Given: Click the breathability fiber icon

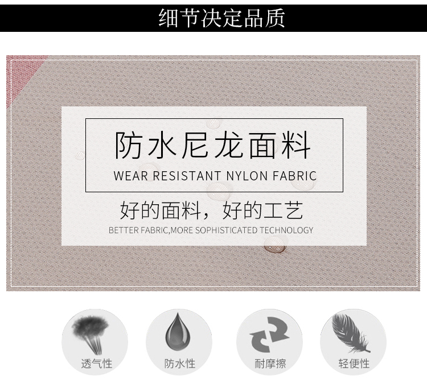Looking at the screenshot, I should (91, 336).
